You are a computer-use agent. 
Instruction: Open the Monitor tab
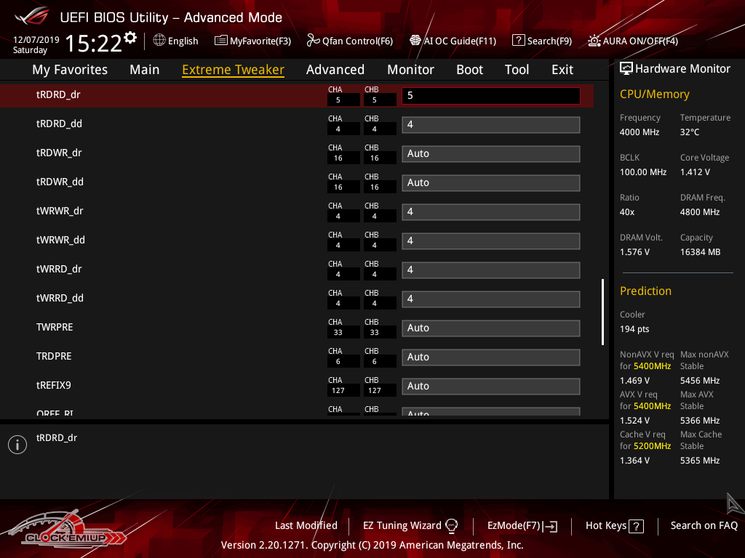click(x=410, y=70)
